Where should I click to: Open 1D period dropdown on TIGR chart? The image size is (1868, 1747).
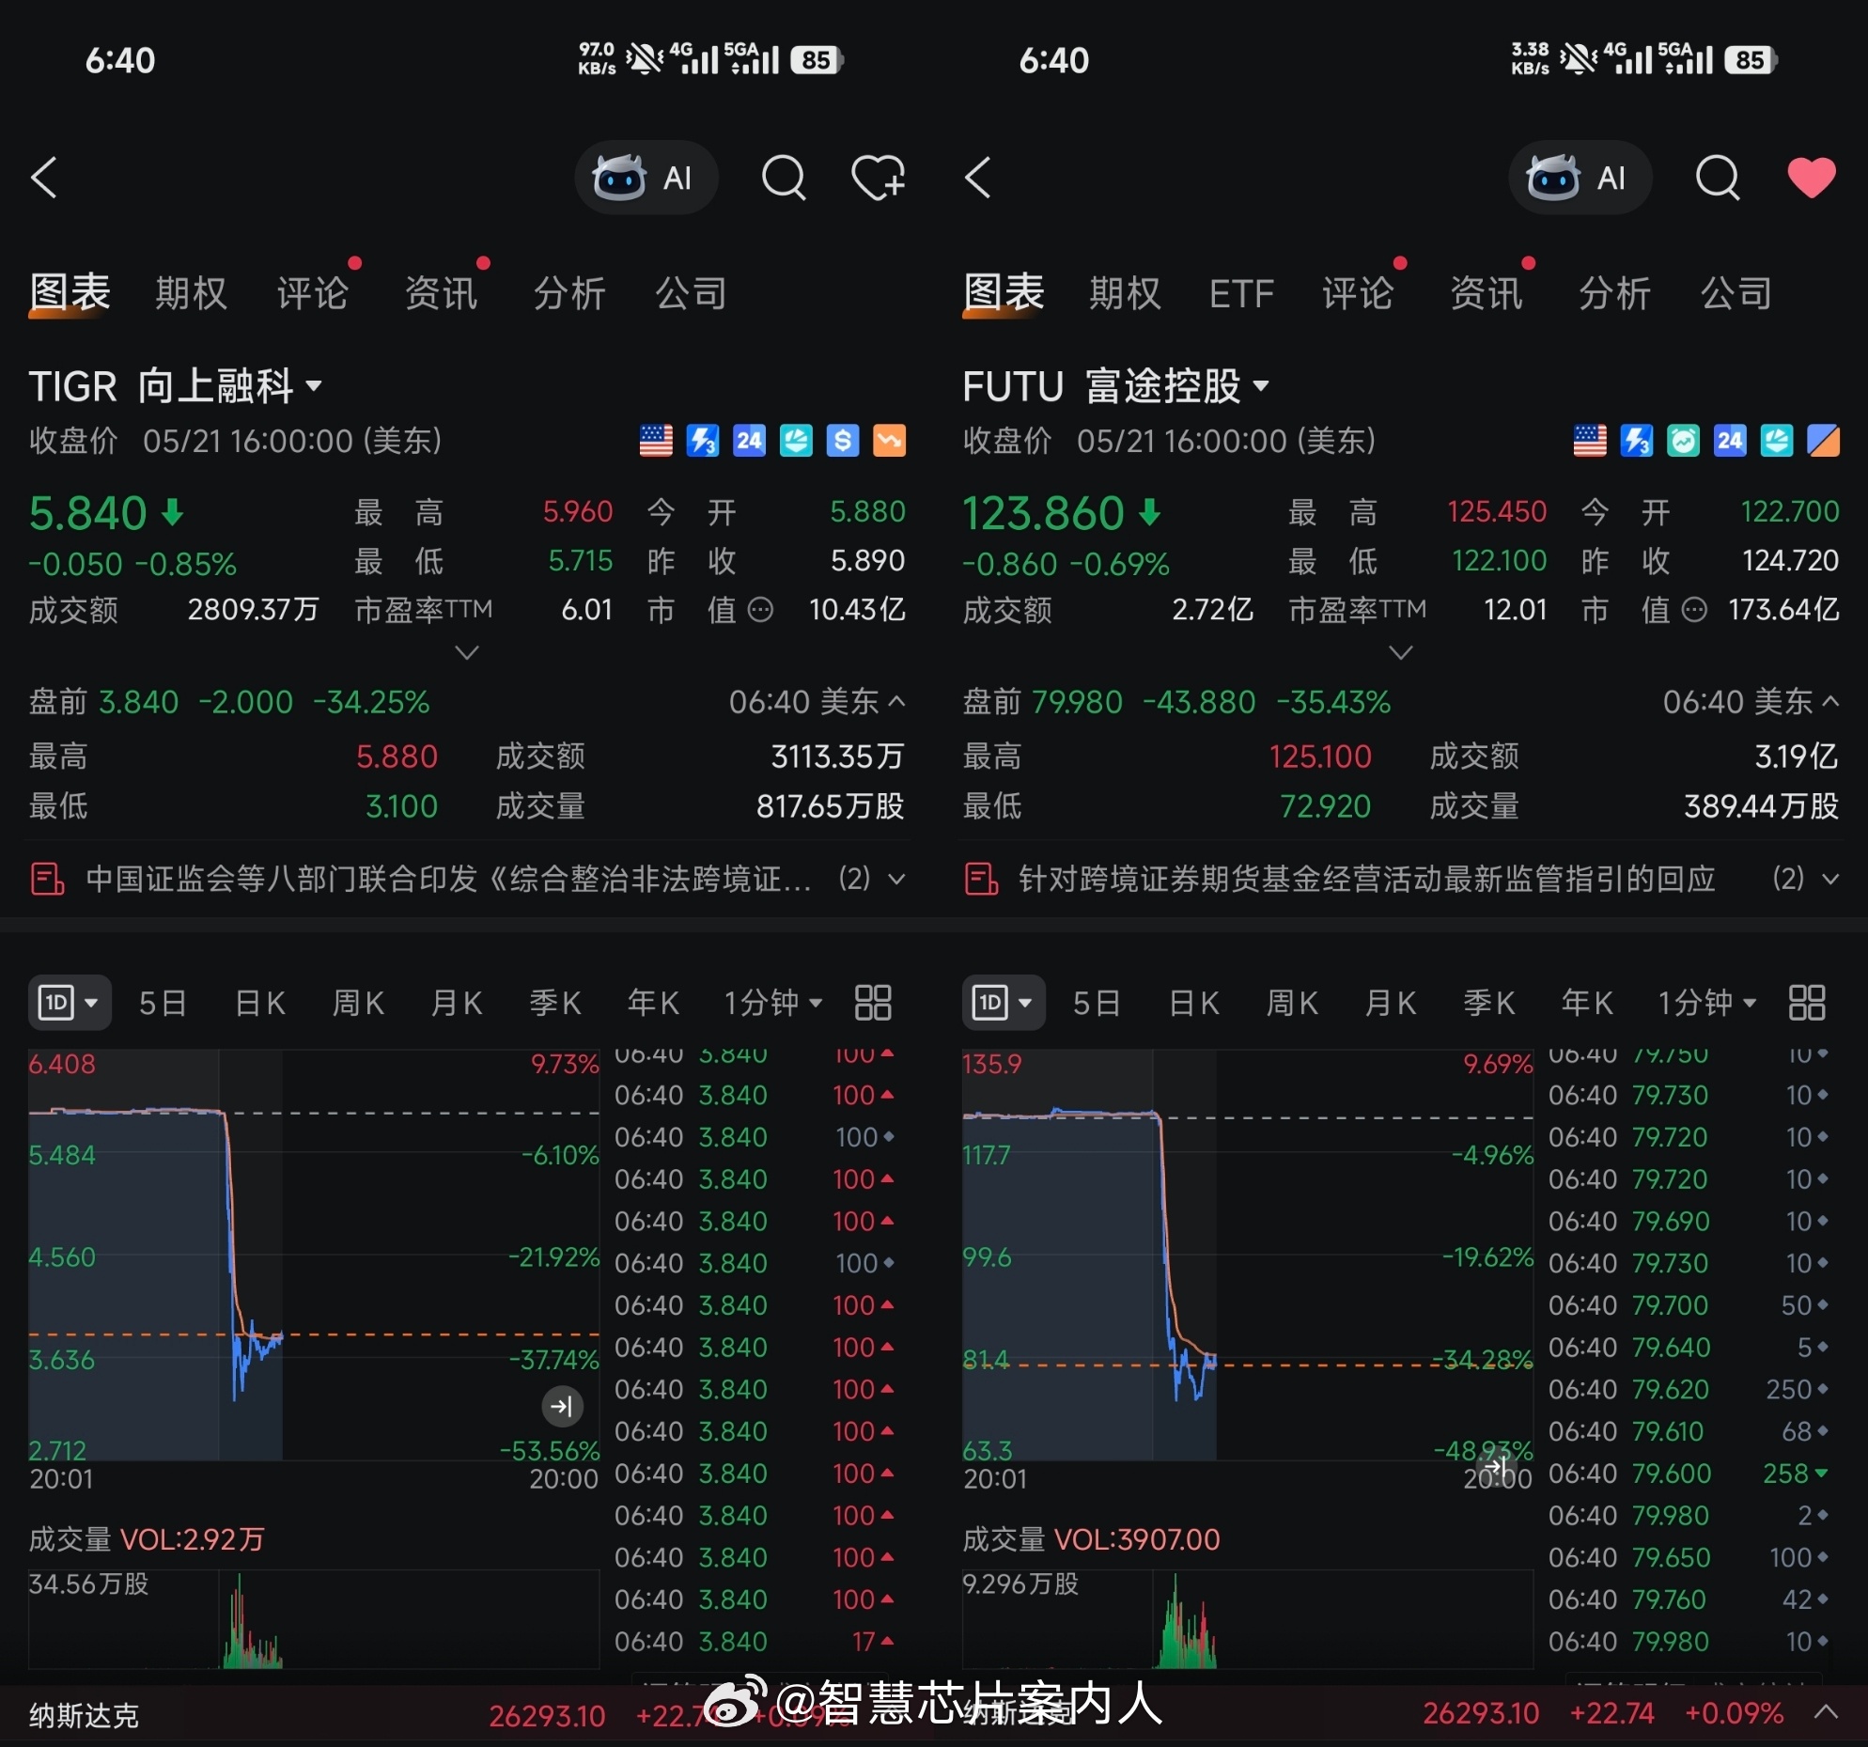[x=70, y=1003]
